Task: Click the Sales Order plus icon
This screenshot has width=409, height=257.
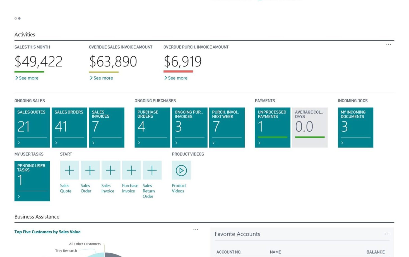Action: pyautogui.click(x=90, y=170)
